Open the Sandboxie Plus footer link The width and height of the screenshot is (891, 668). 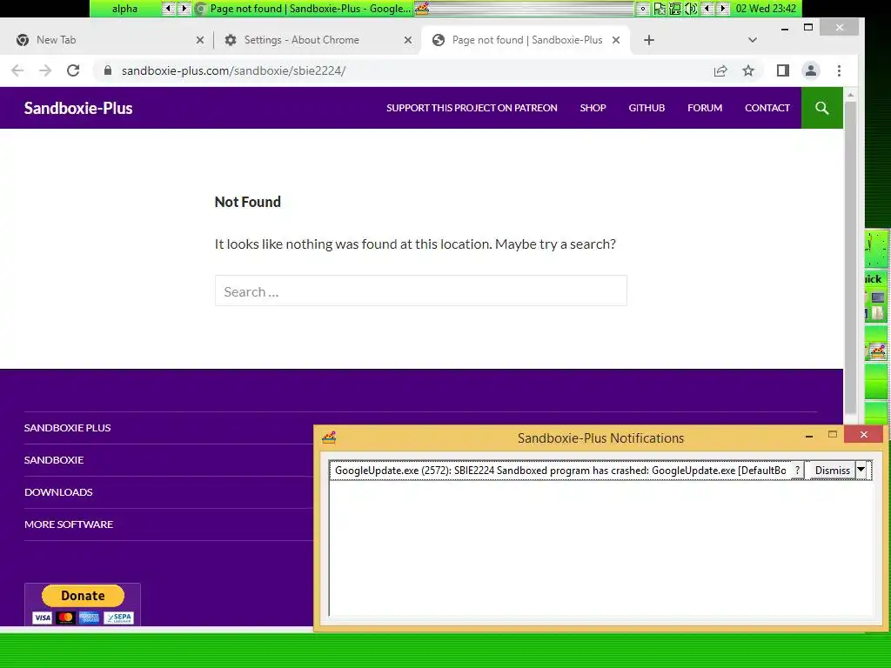(x=68, y=428)
